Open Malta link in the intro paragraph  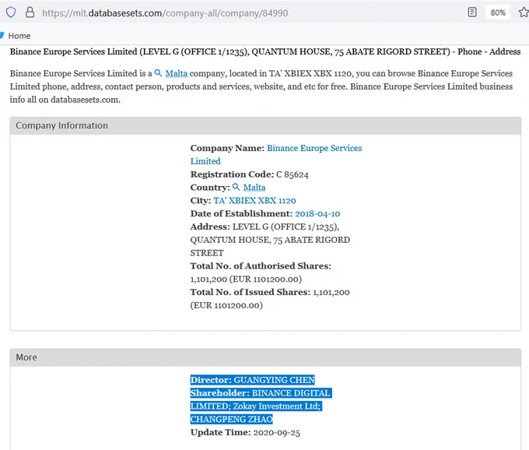(x=176, y=73)
